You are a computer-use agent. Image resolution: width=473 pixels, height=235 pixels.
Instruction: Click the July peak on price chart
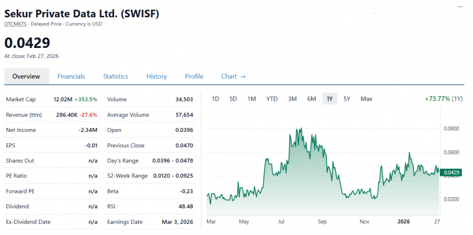click(301, 128)
